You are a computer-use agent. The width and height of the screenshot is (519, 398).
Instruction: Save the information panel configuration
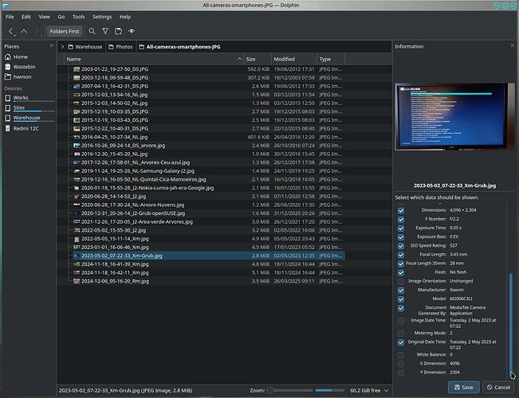point(464,387)
